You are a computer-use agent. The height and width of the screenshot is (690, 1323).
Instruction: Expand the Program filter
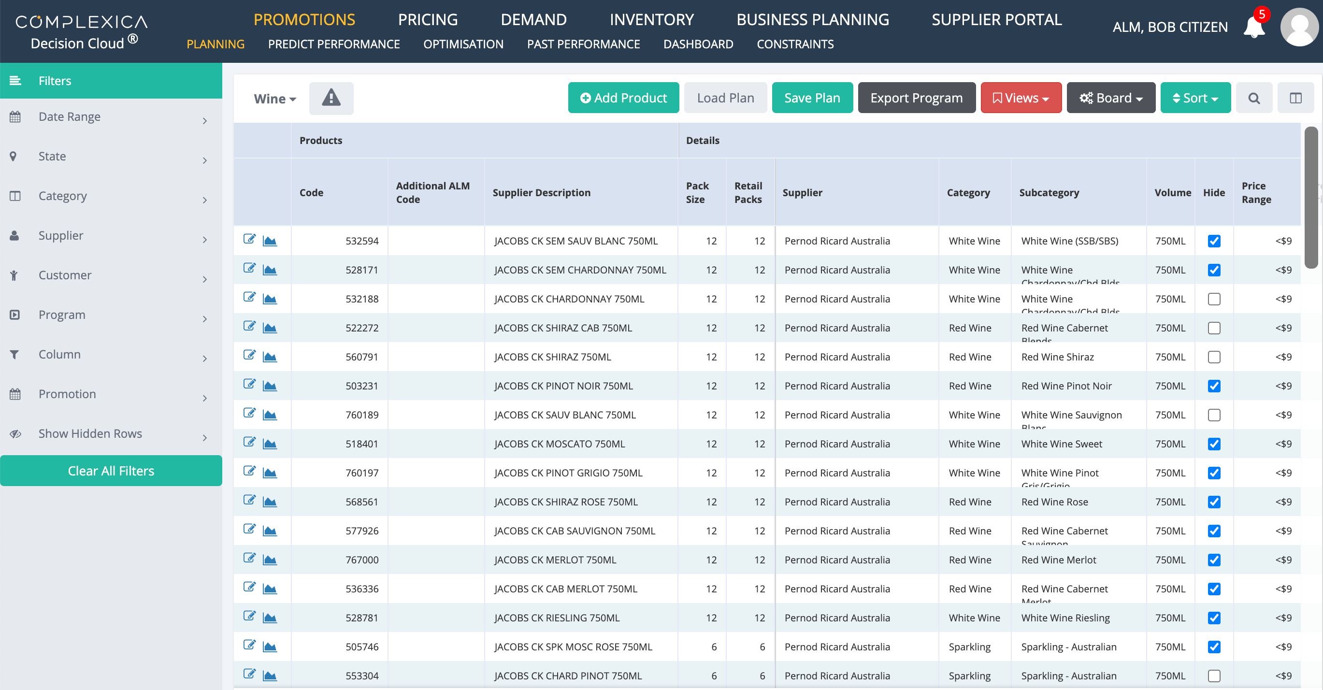111,315
